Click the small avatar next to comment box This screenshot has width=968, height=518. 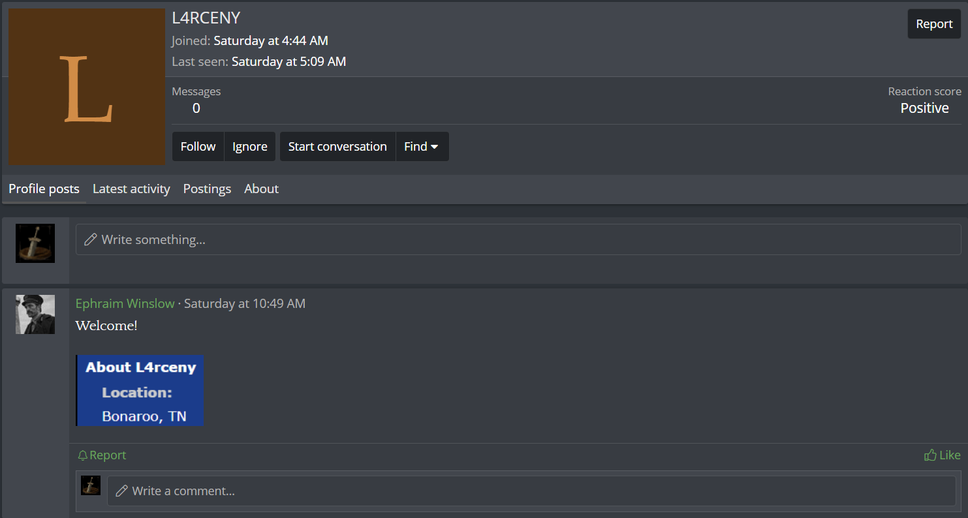[91, 485]
